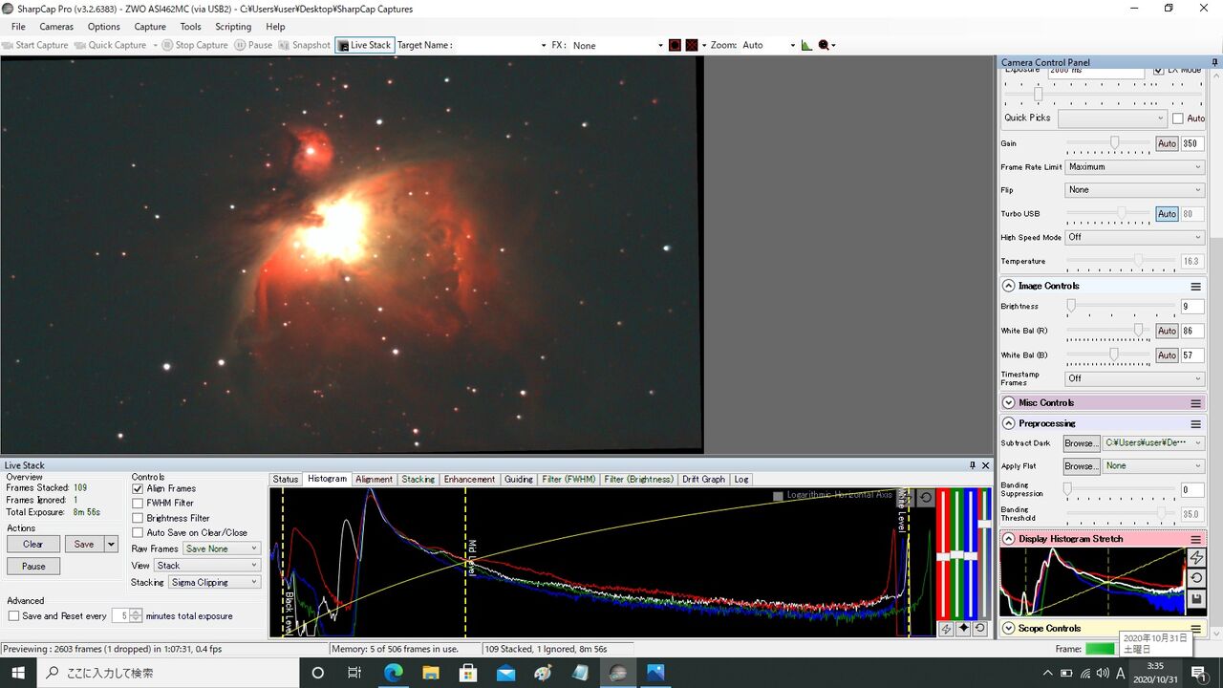Click the star color balance icon below RGB sliders

tap(963, 629)
